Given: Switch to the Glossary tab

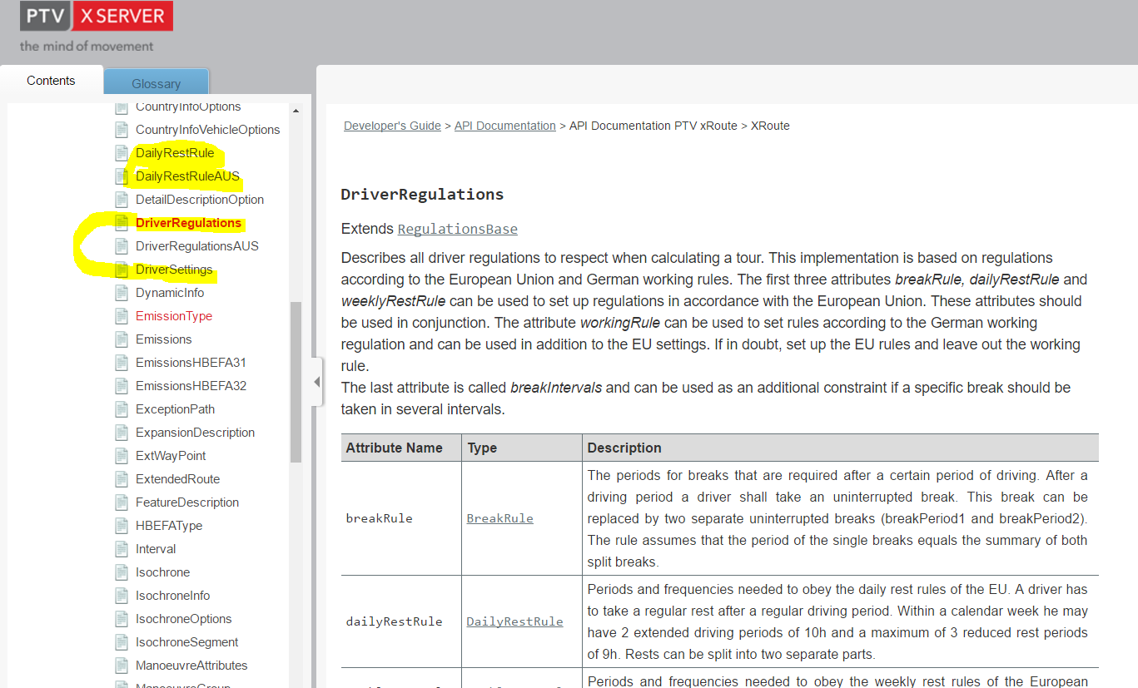Looking at the screenshot, I should (156, 83).
